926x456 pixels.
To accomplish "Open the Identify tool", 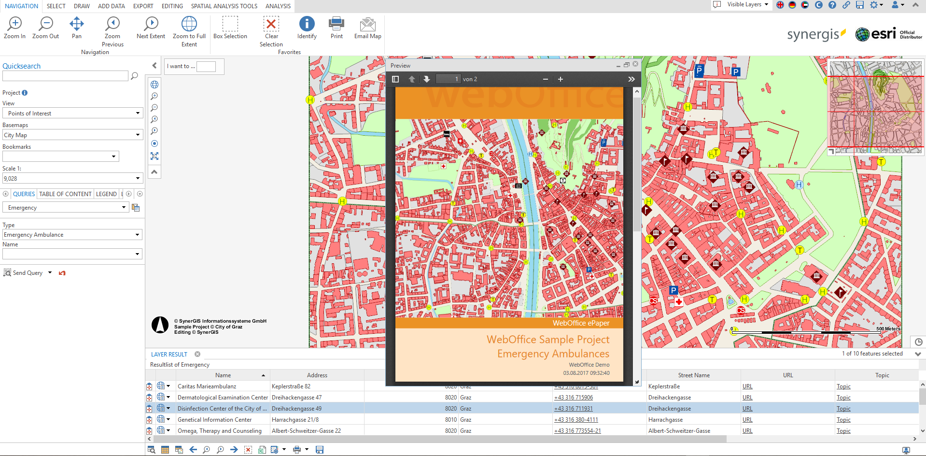I will [x=307, y=28].
